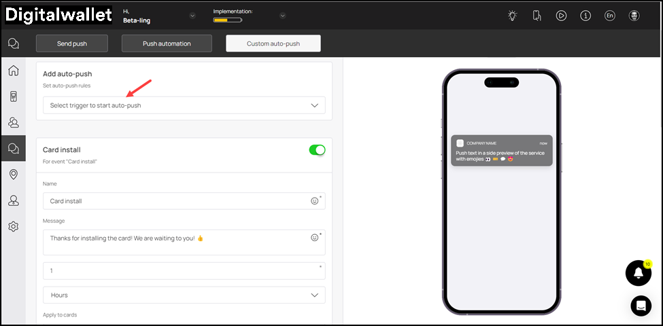663x326 pixels.
Task: Click the play video icon
Action: click(561, 16)
